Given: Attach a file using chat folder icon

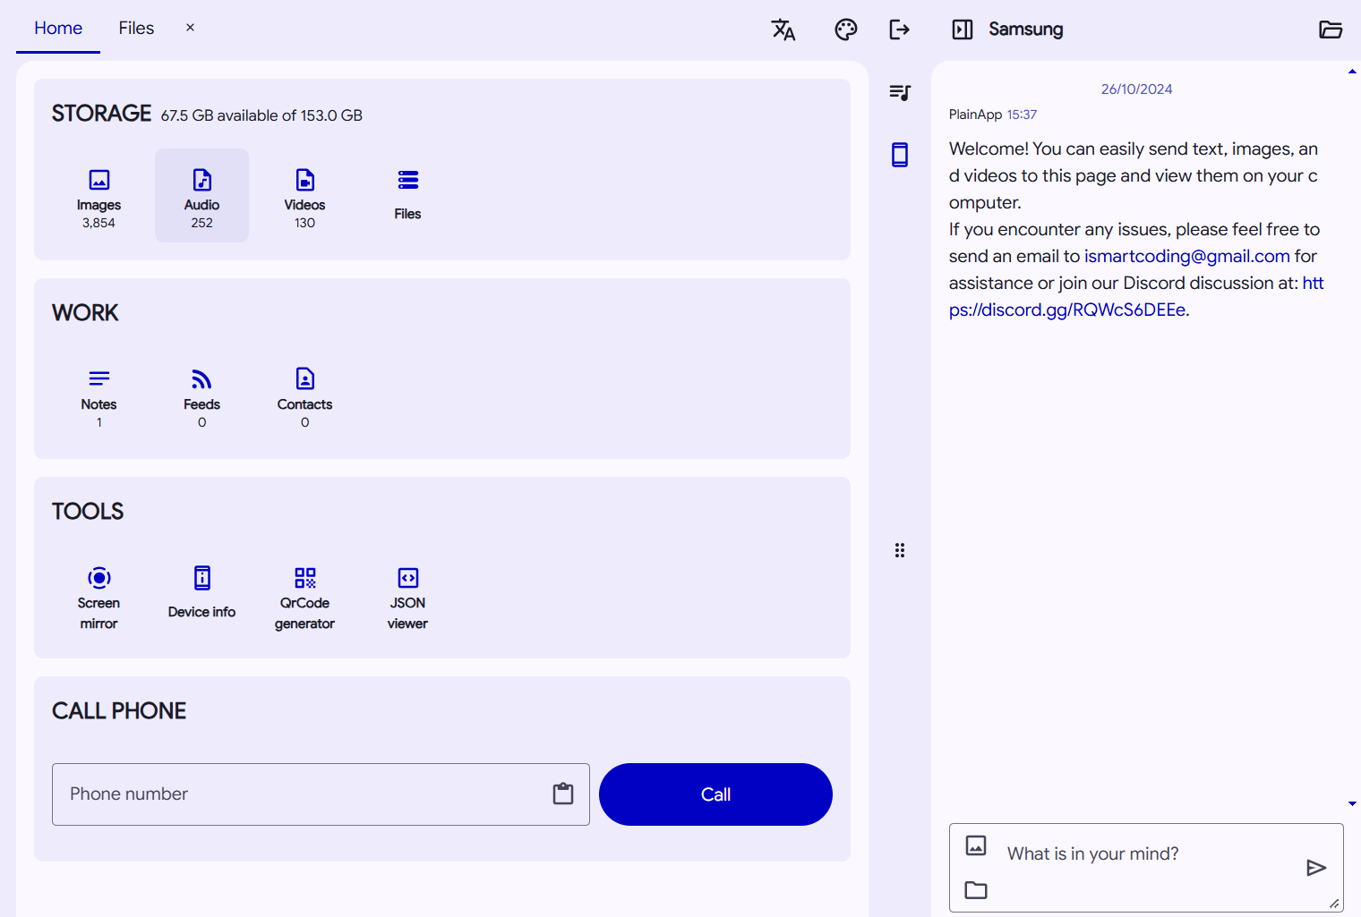Looking at the screenshot, I should point(976,890).
